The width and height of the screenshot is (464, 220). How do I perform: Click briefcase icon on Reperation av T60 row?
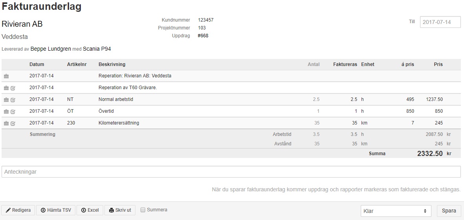[6, 88]
